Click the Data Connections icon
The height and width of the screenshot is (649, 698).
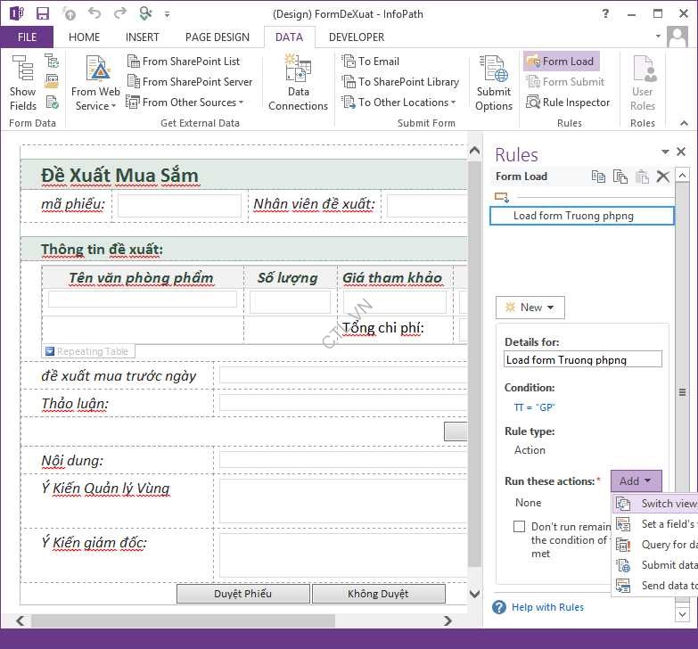[x=298, y=84]
